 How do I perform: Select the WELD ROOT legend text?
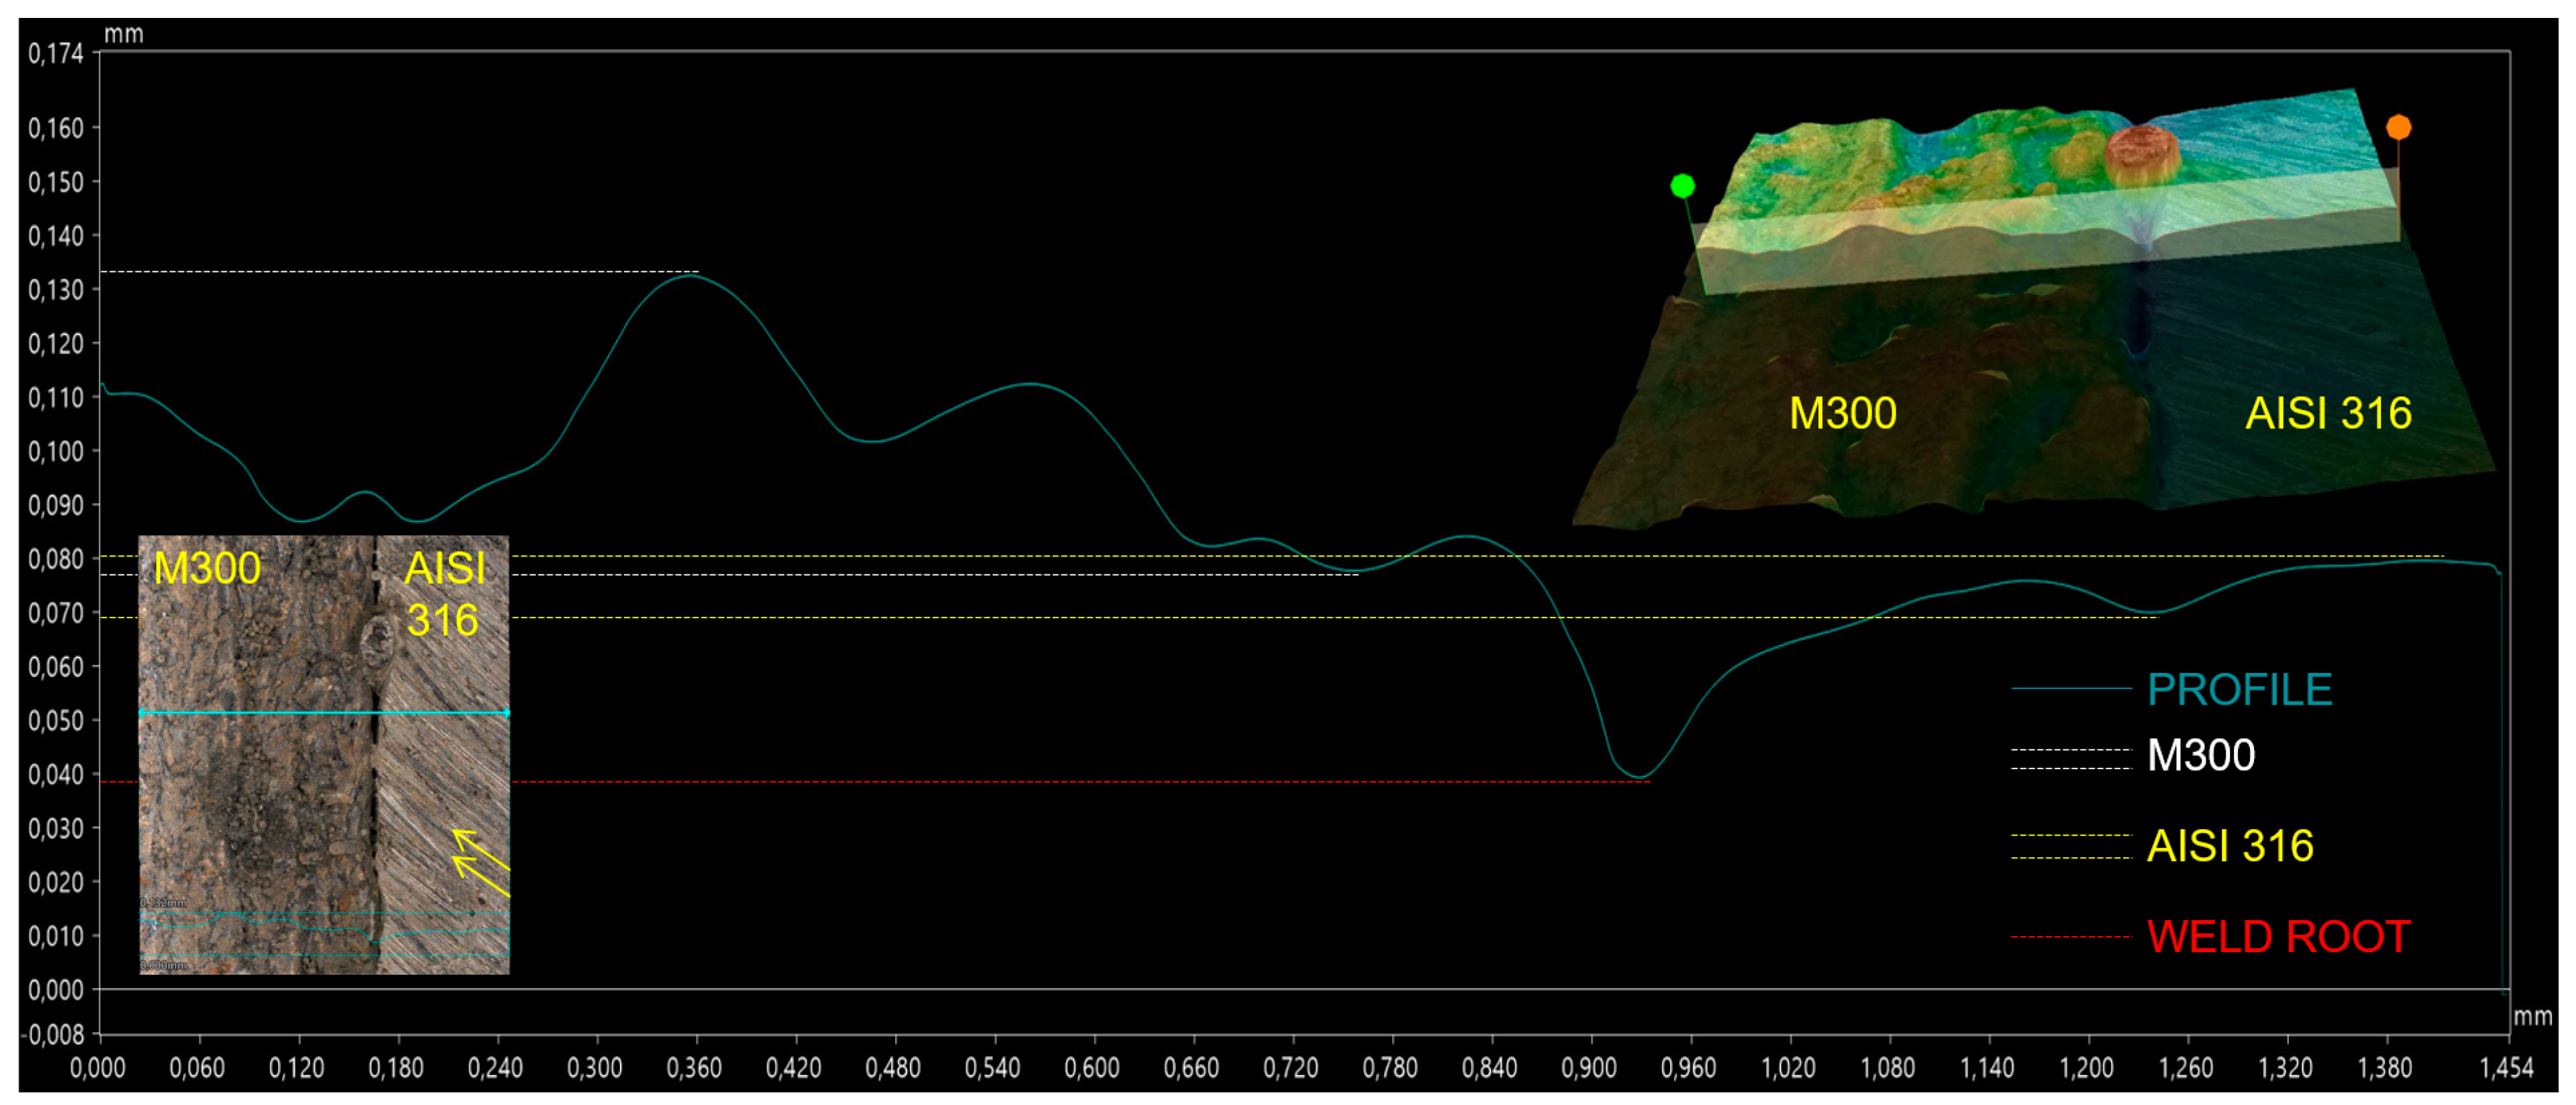[x=2278, y=936]
